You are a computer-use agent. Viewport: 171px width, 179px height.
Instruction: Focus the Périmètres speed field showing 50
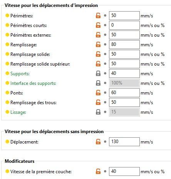click(x=124, y=15)
